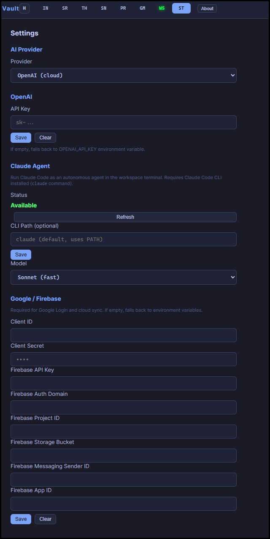The width and height of the screenshot is (270, 539).
Task: Open the SN section icon
Action: [x=104, y=8]
